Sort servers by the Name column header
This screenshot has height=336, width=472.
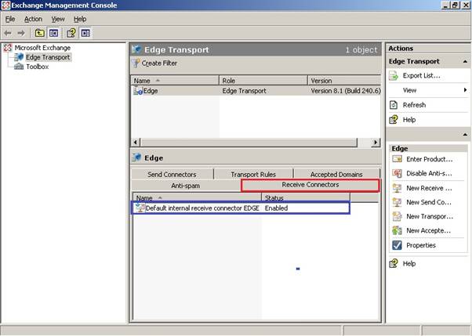(x=175, y=81)
